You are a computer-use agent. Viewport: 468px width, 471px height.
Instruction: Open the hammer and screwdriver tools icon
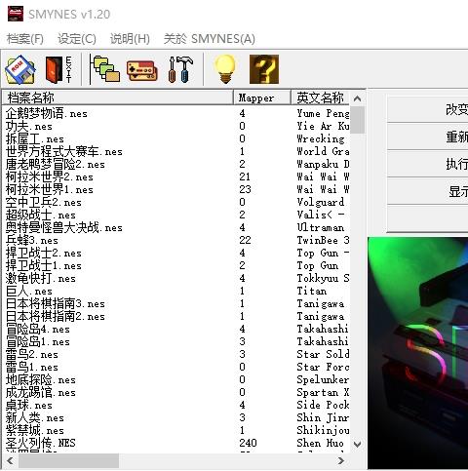click(x=180, y=69)
